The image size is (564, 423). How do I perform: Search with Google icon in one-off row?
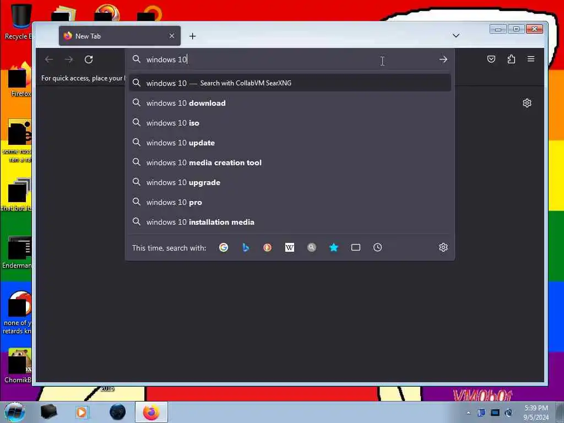pos(224,247)
